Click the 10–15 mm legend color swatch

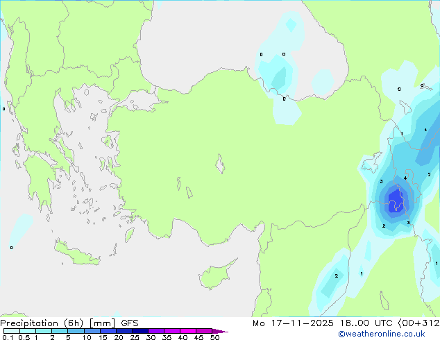[92, 331]
